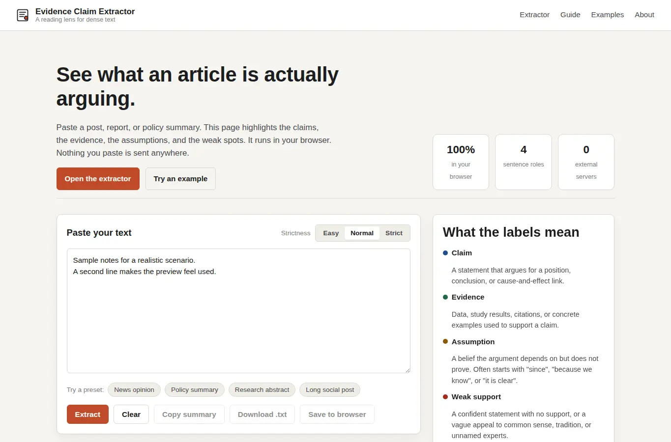This screenshot has height=442, width=671.
Task: Select the Extractor nav item
Action: coord(534,15)
